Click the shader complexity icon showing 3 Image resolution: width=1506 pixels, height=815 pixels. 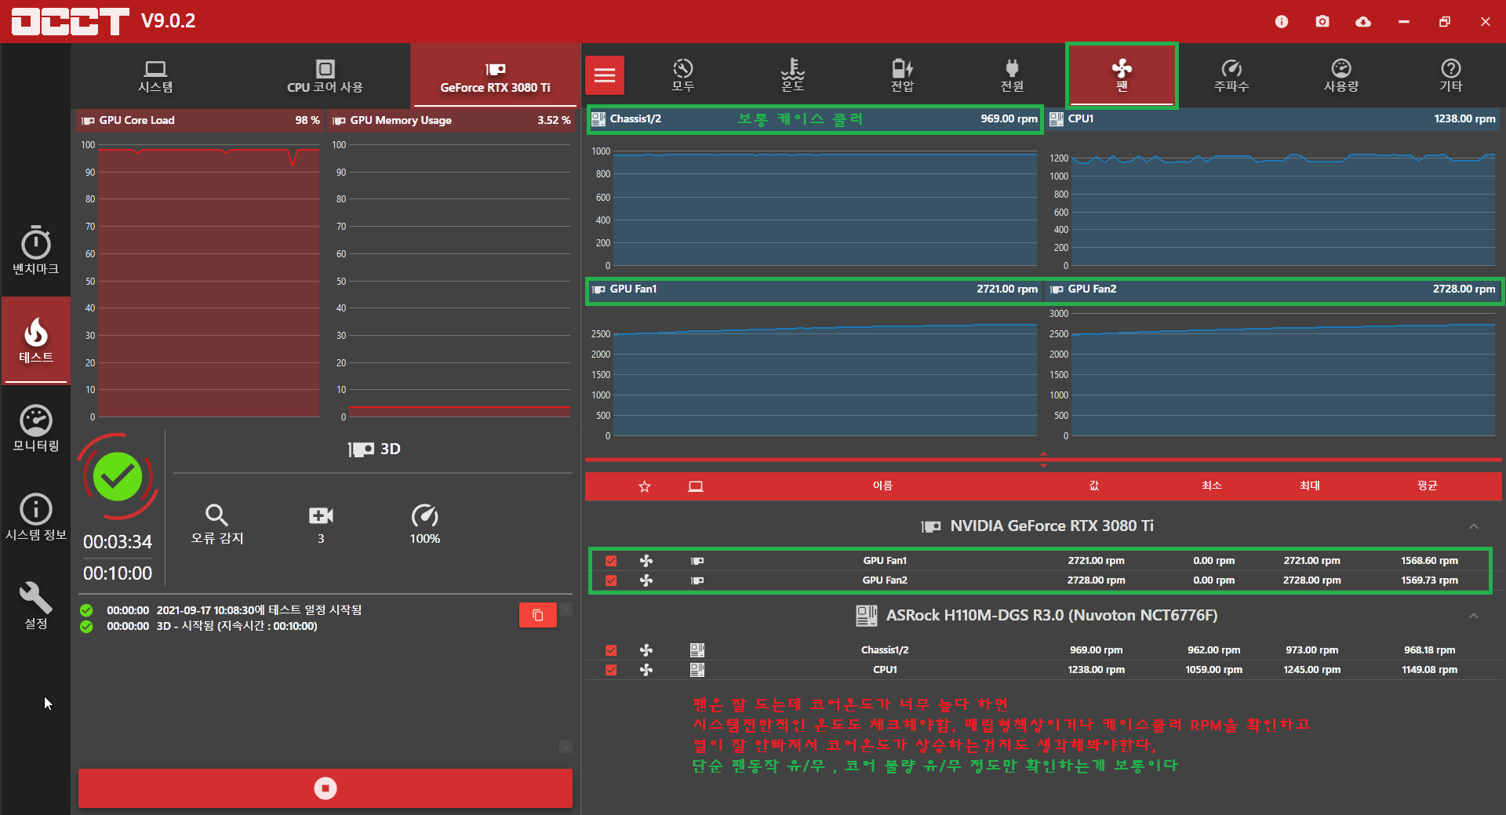(321, 515)
